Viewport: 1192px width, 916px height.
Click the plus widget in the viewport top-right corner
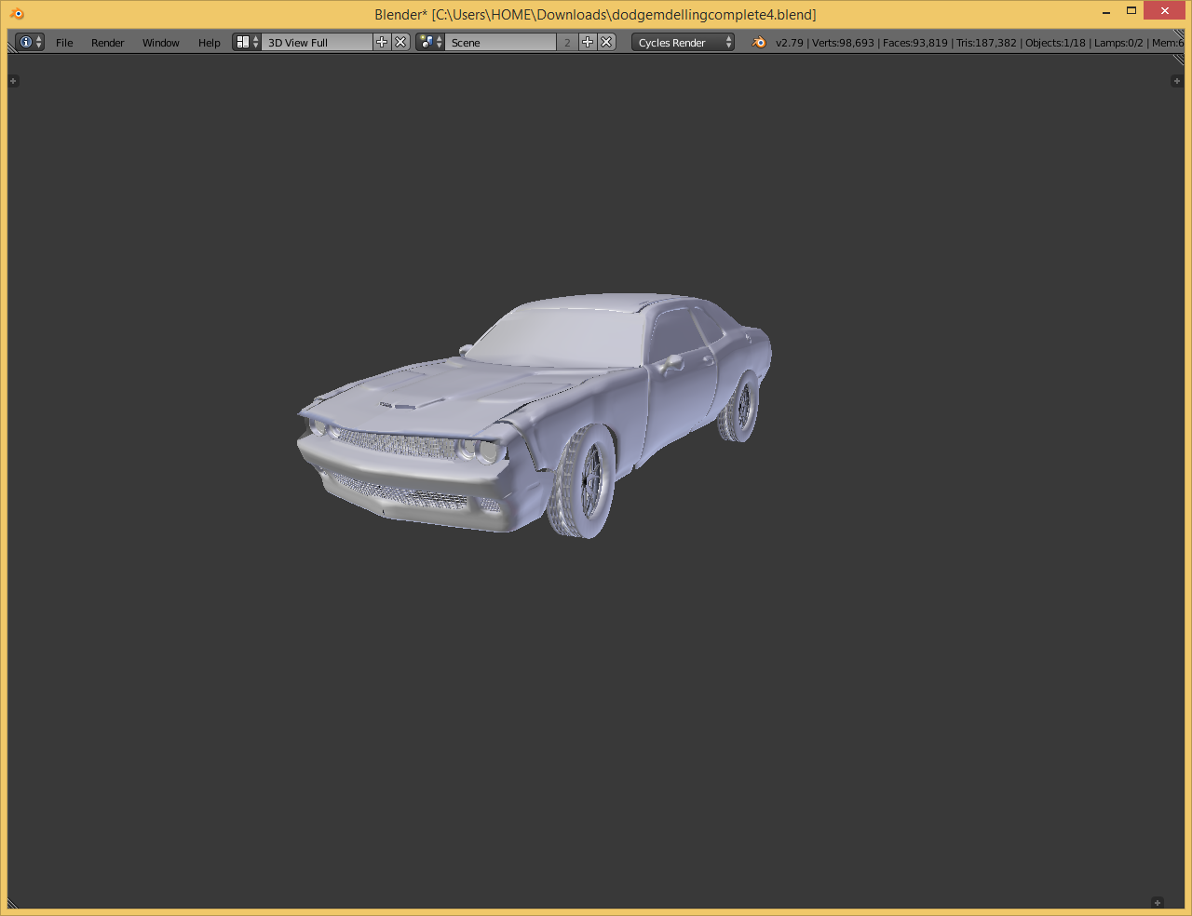point(1177,81)
